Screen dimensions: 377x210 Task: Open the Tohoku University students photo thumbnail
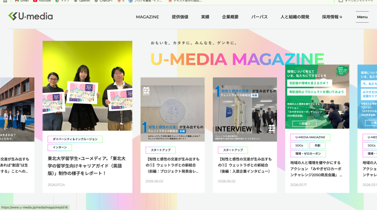pyautogui.click(x=87, y=86)
